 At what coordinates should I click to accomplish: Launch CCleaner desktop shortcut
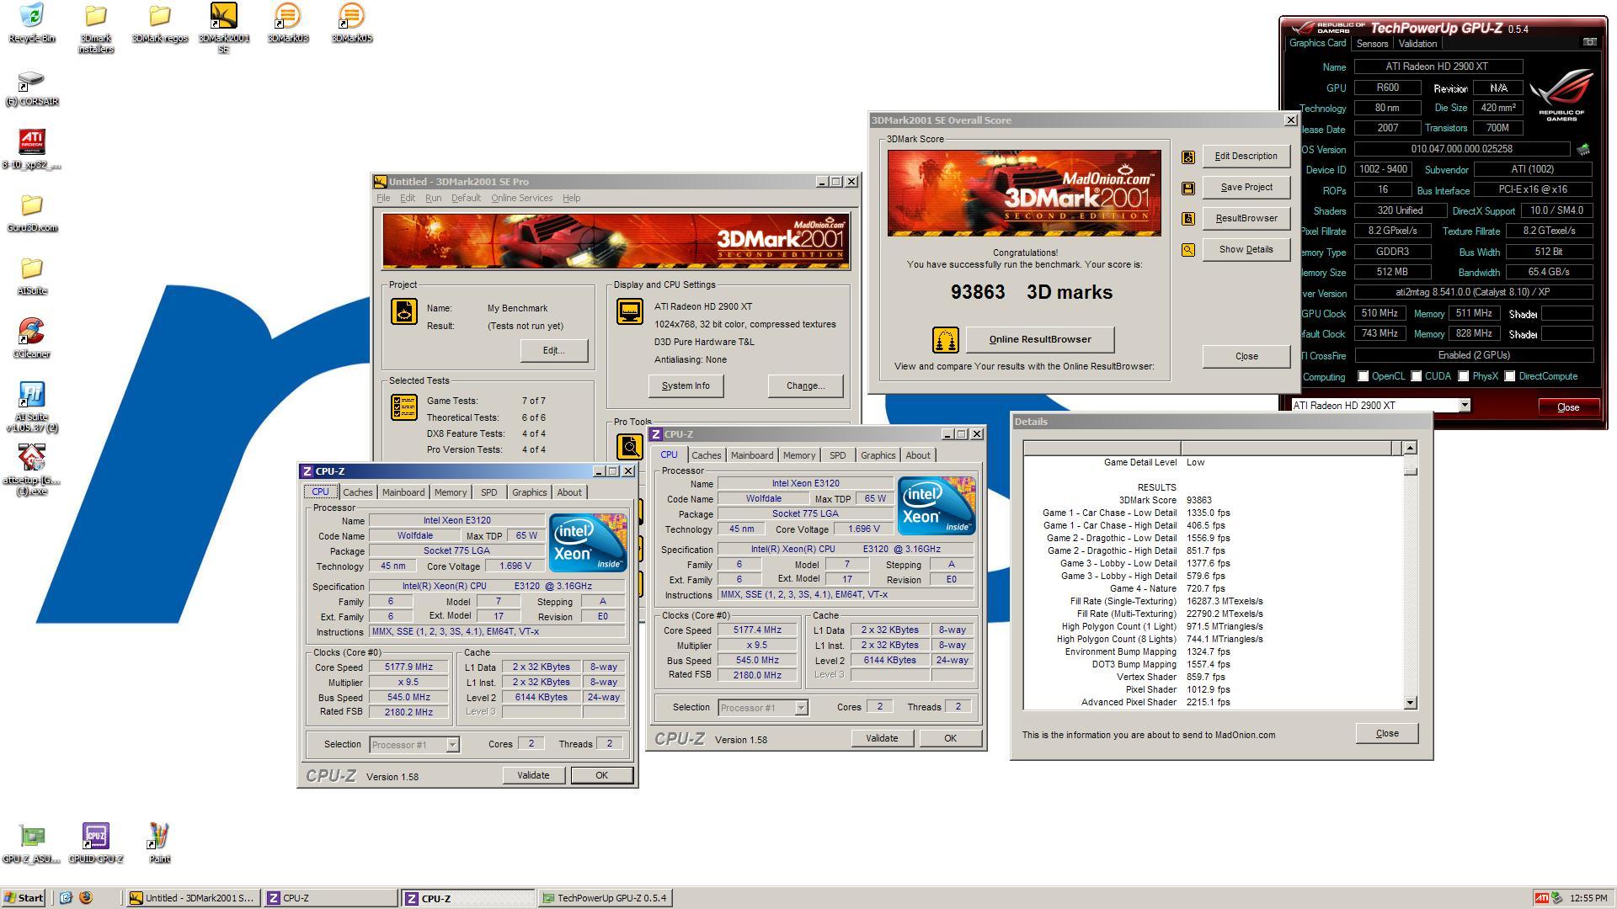click(32, 339)
